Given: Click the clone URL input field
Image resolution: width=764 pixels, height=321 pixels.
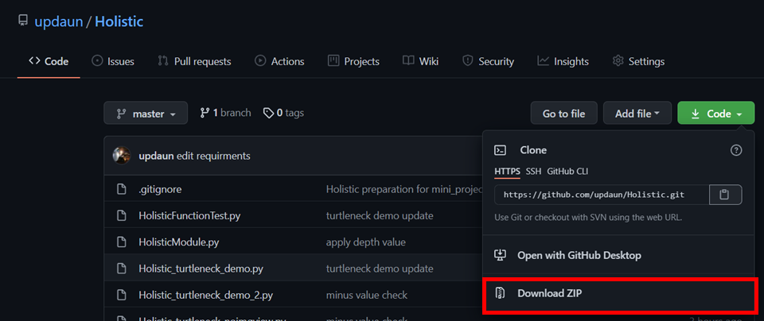Looking at the screenshot, I should click(602, 195).
